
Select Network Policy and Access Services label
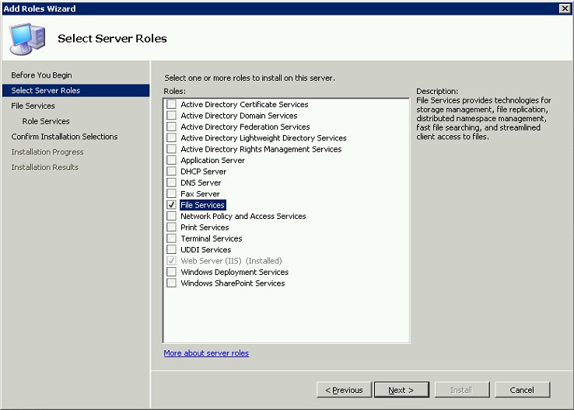point(243,217)
